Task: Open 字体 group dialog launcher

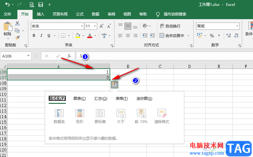Action: [x=112, y=46]
